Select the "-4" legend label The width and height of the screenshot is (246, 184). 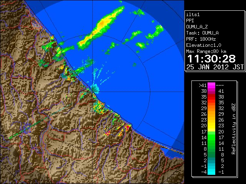[204, 172]
